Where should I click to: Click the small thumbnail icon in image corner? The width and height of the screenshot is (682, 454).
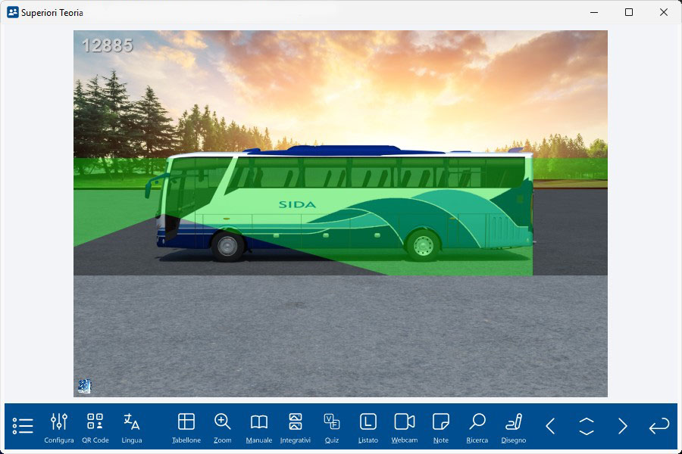tap(84, 387)
